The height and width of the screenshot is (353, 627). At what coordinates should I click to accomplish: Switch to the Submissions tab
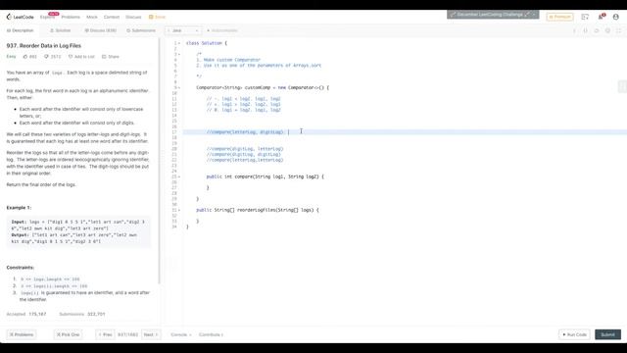tap(141, 30)
